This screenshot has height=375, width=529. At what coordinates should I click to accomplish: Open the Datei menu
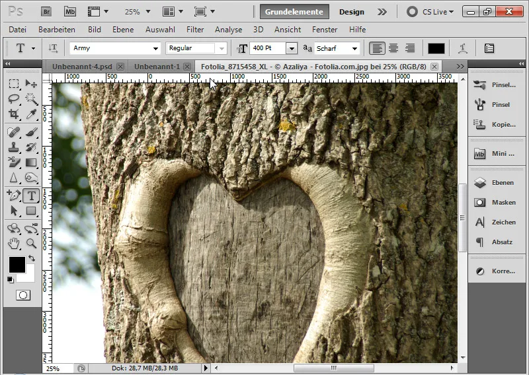(18, 30)
